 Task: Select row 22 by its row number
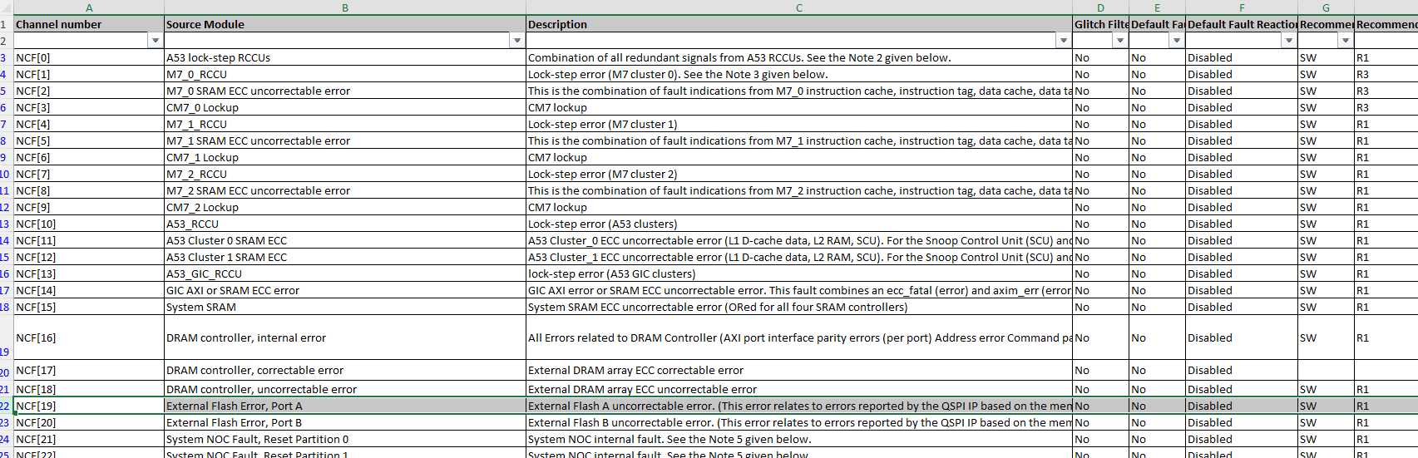[x=6, y=406]
